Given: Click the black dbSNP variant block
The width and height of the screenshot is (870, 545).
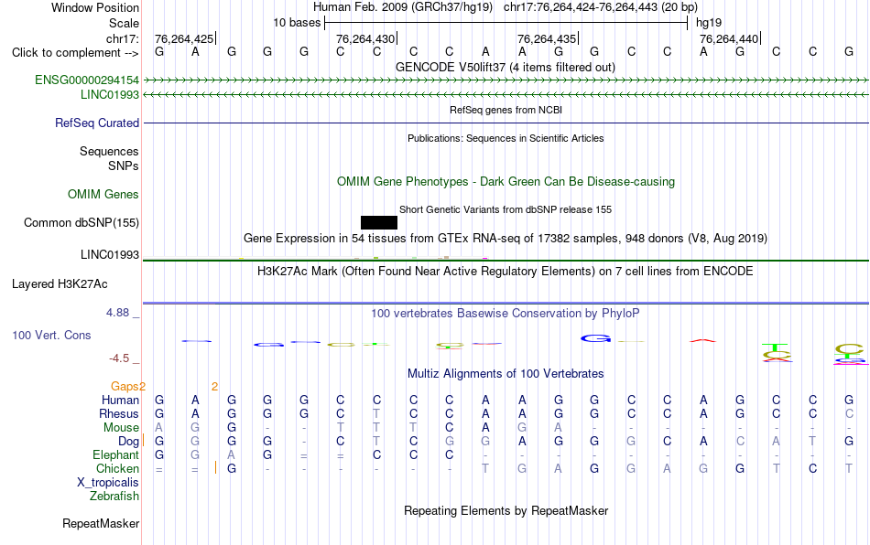Looking at the screenshot, I should pyautogui.click(x=379, y=222).
